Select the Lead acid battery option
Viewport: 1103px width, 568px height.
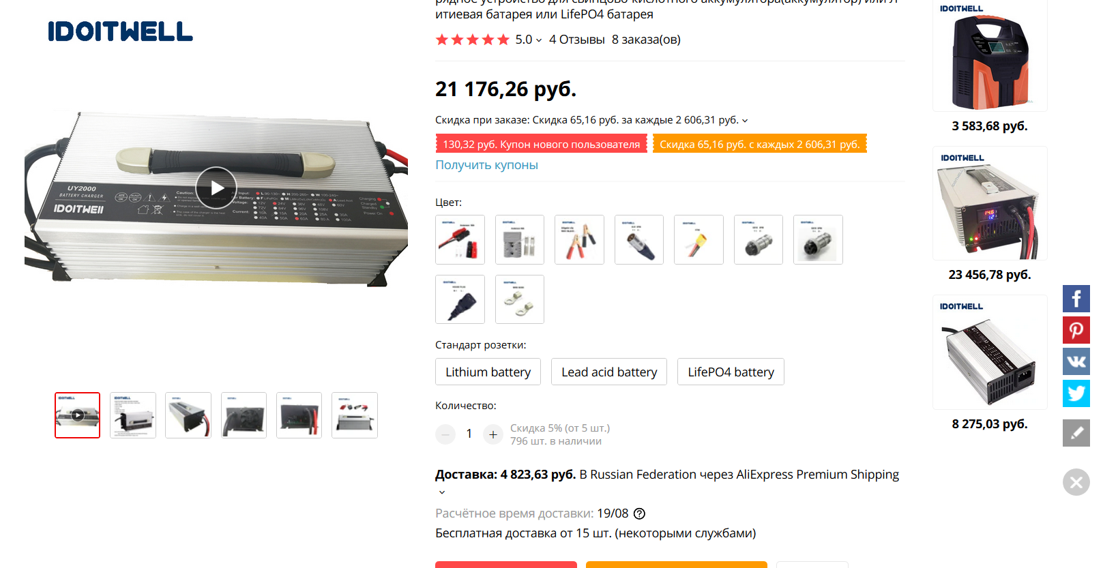tap(609, 372)
